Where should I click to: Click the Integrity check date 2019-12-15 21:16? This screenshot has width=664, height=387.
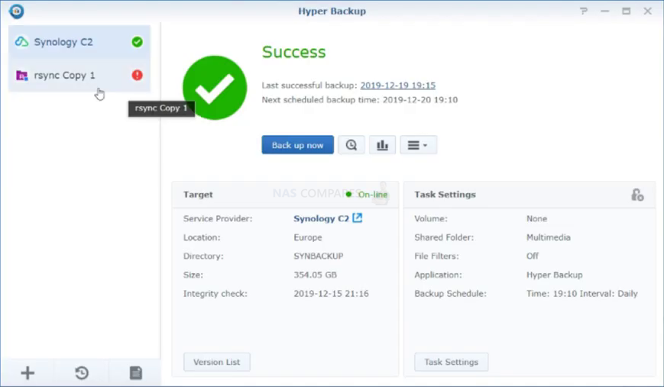tap(331, 294)
